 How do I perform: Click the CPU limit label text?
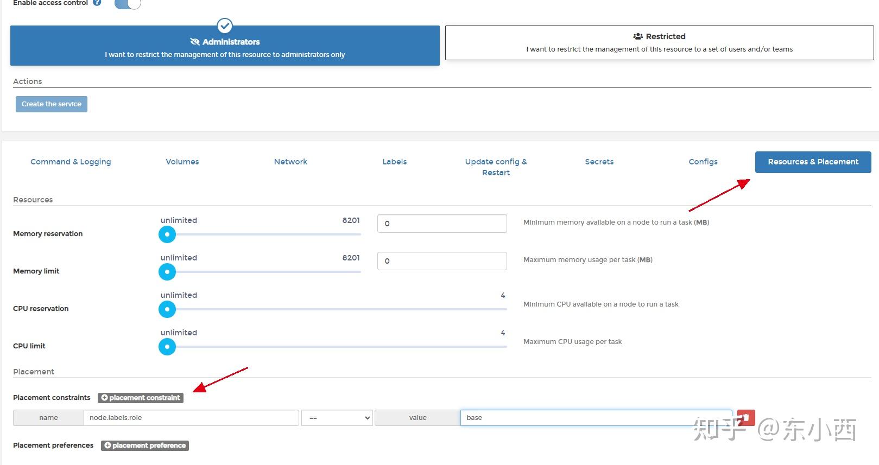point(29,346)
